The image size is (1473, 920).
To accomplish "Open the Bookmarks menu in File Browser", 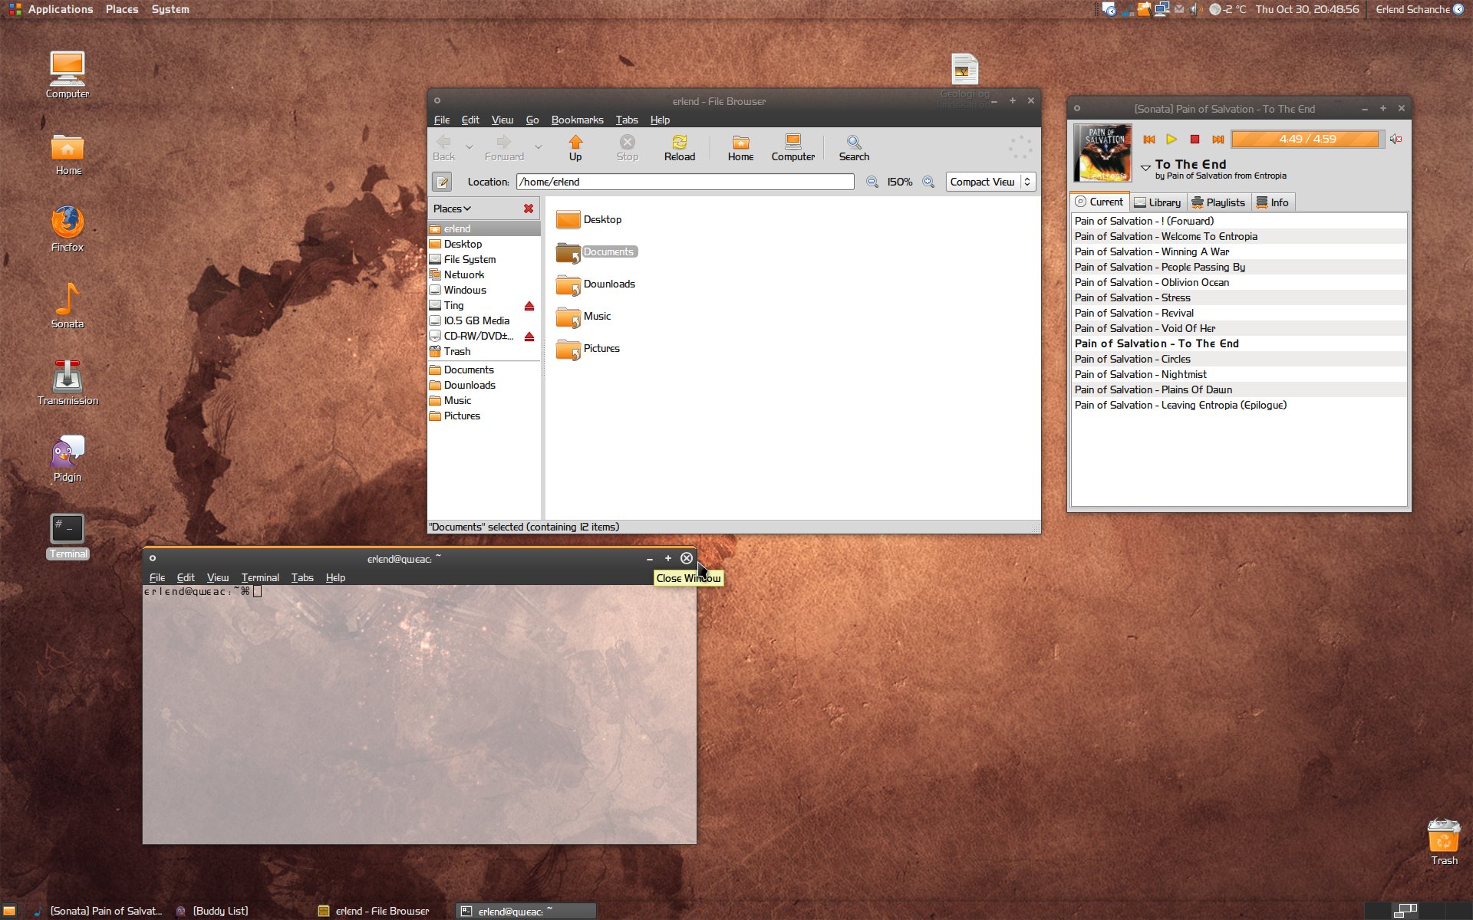I will (x=577, y=120).
